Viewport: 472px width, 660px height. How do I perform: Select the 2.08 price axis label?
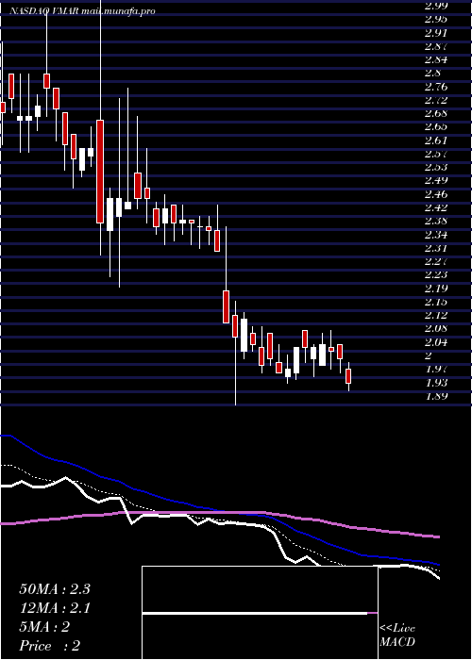tap(435, 329)
